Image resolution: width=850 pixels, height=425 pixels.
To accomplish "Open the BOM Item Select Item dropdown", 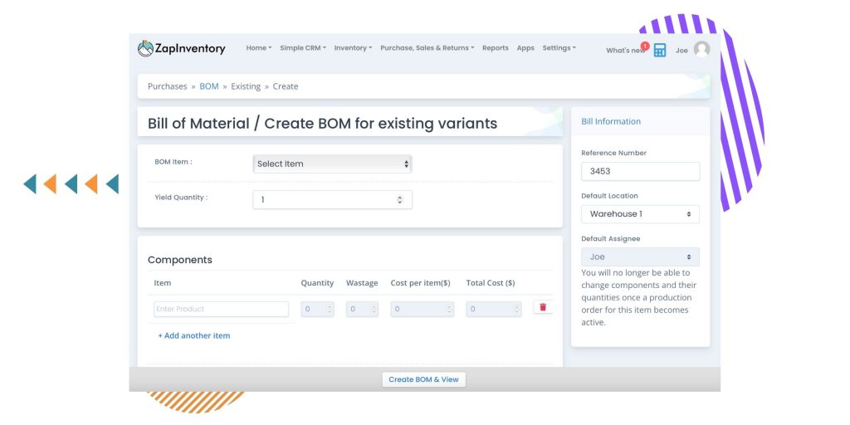I will point(332,164).
